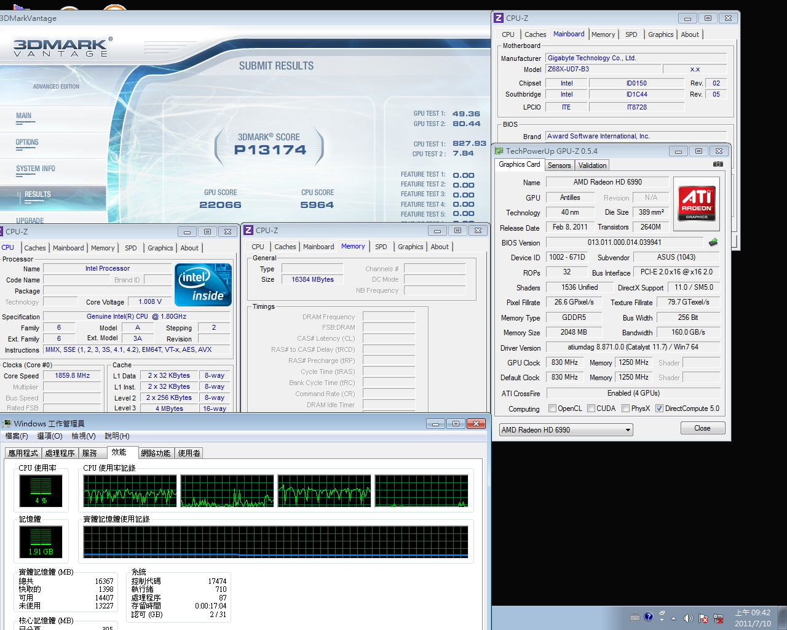Open the 檔案(F) menu in Task Manager
The width and height of the screenshot is (787, 630).
17,436
